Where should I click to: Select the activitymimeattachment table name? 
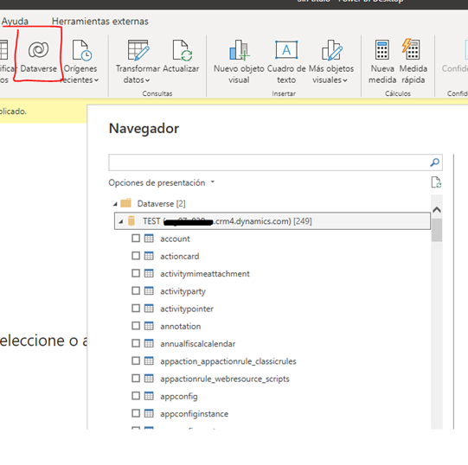[x=205, y=274]
